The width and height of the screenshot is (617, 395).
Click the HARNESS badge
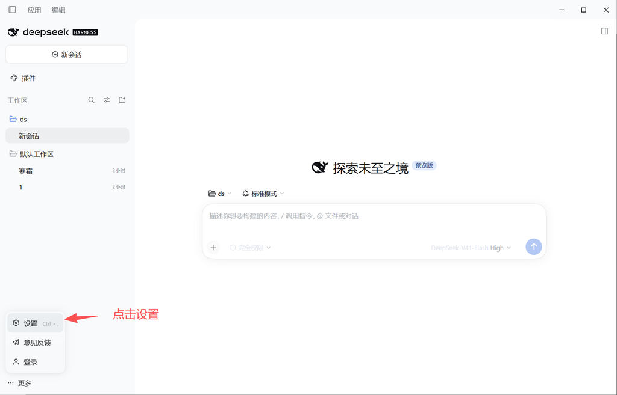click(x=85, y=32)
